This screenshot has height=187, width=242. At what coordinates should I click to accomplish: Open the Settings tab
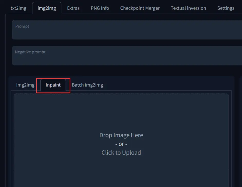coord(226,8)
